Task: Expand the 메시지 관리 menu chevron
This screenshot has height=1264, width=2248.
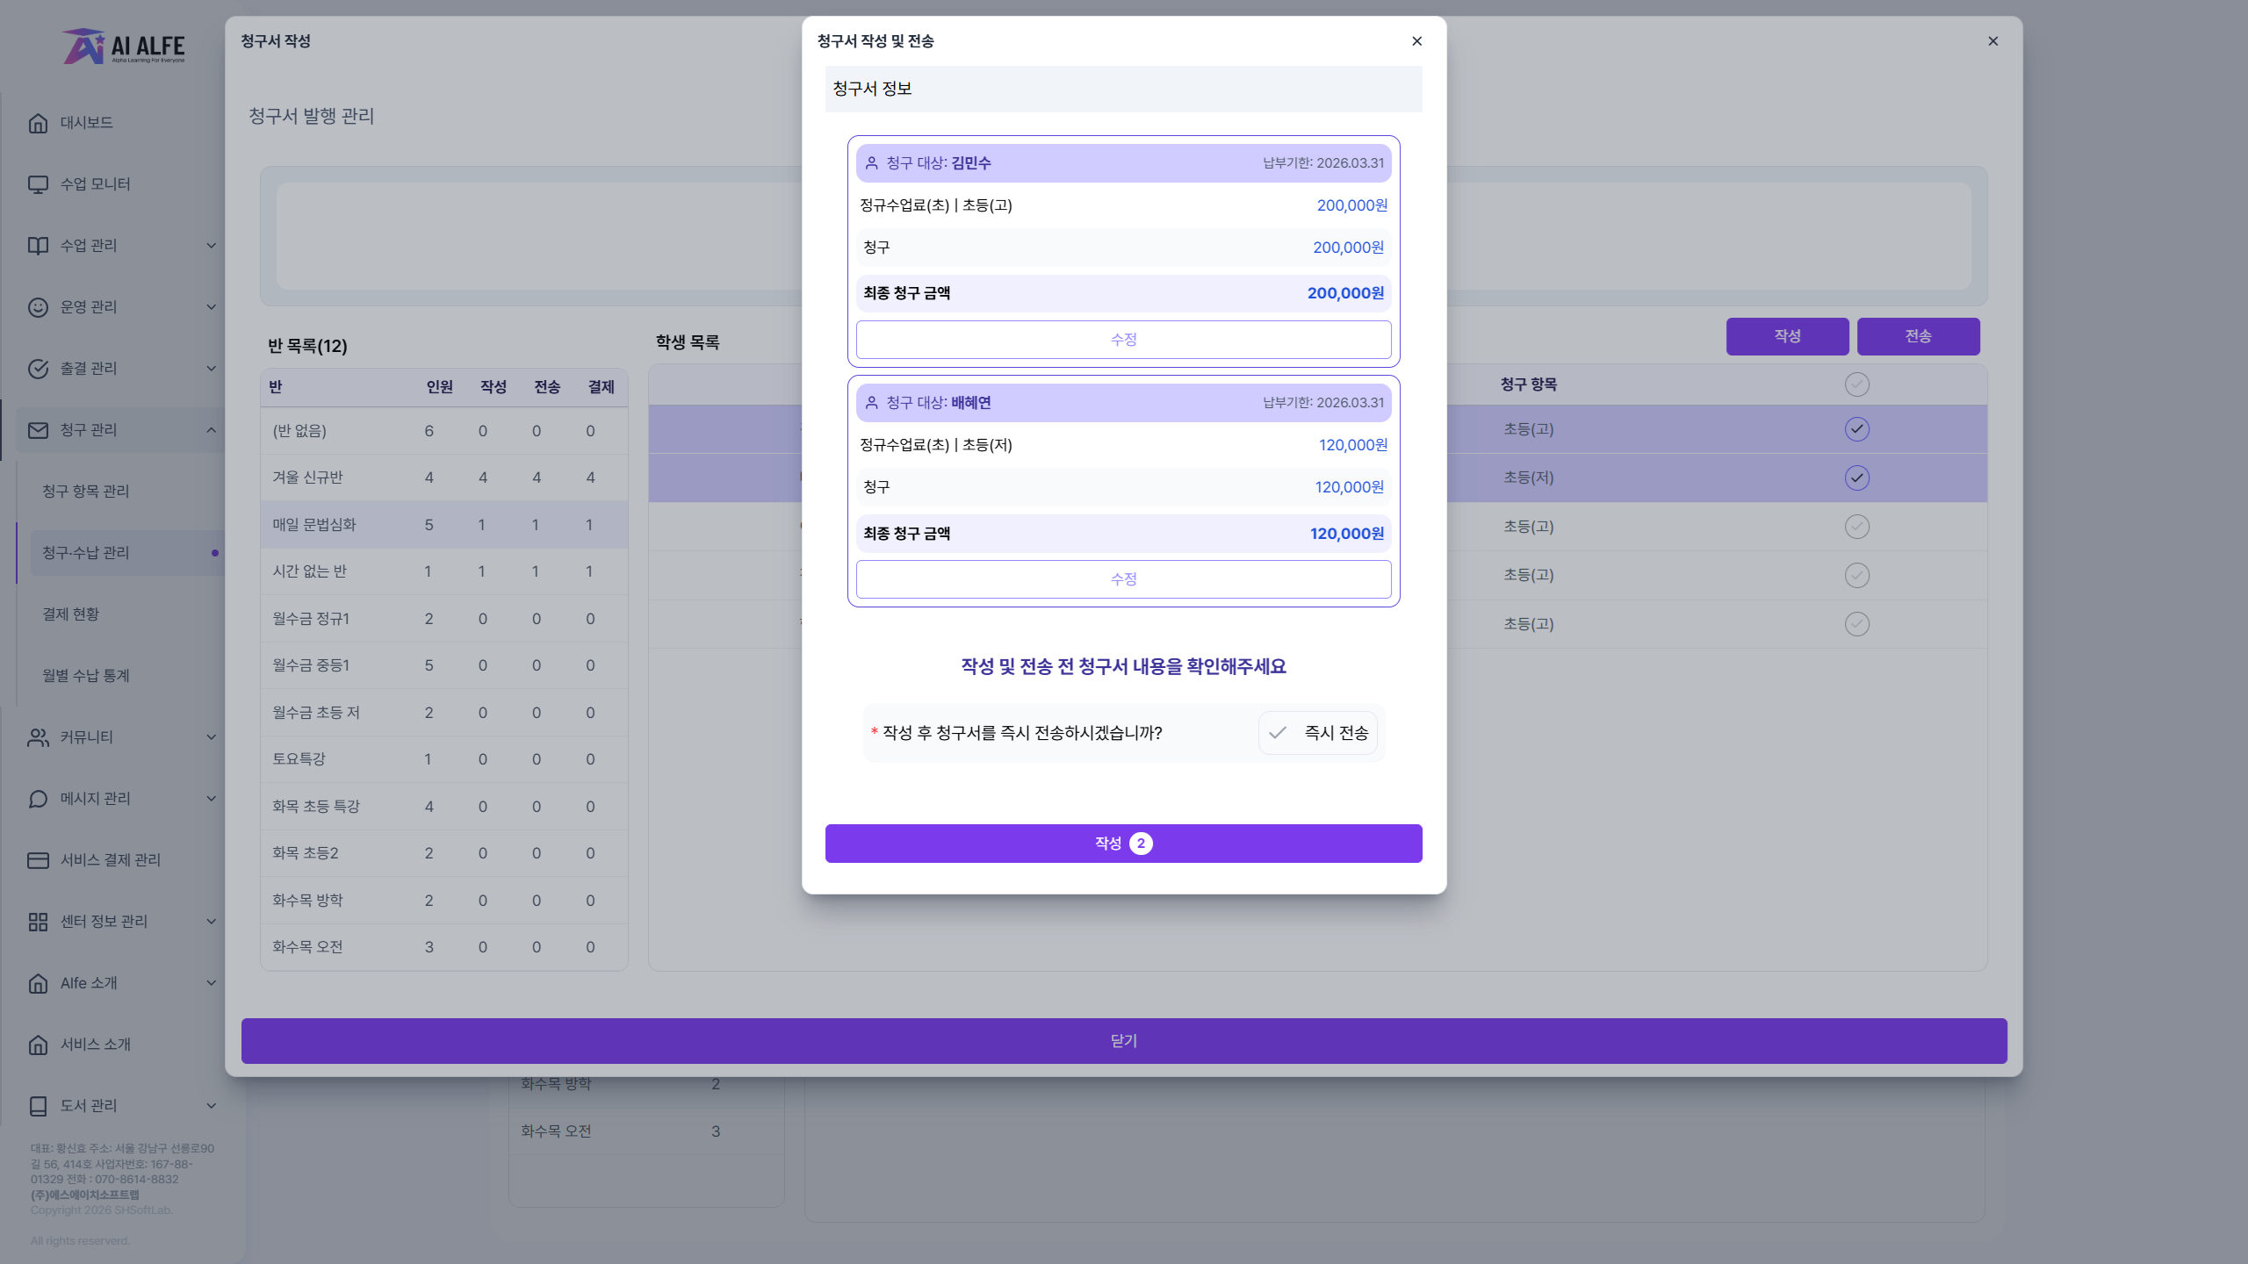Action: pyautogui.click(x=211, y=799)
